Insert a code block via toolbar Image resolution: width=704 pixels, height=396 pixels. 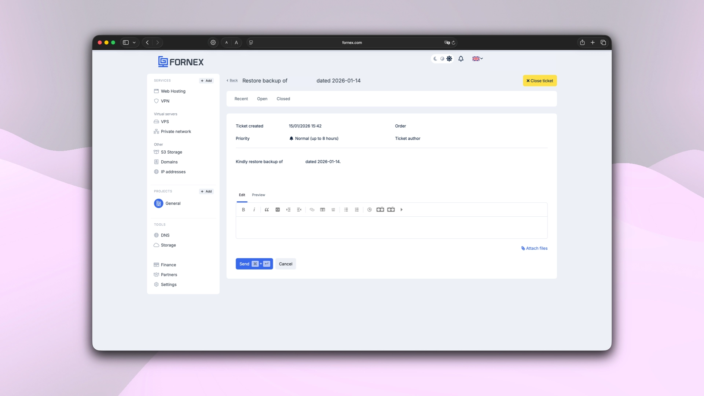278,210
